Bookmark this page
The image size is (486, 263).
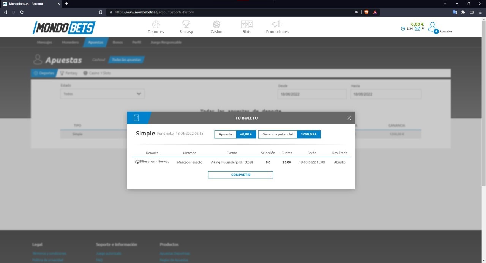click(101, 12)
